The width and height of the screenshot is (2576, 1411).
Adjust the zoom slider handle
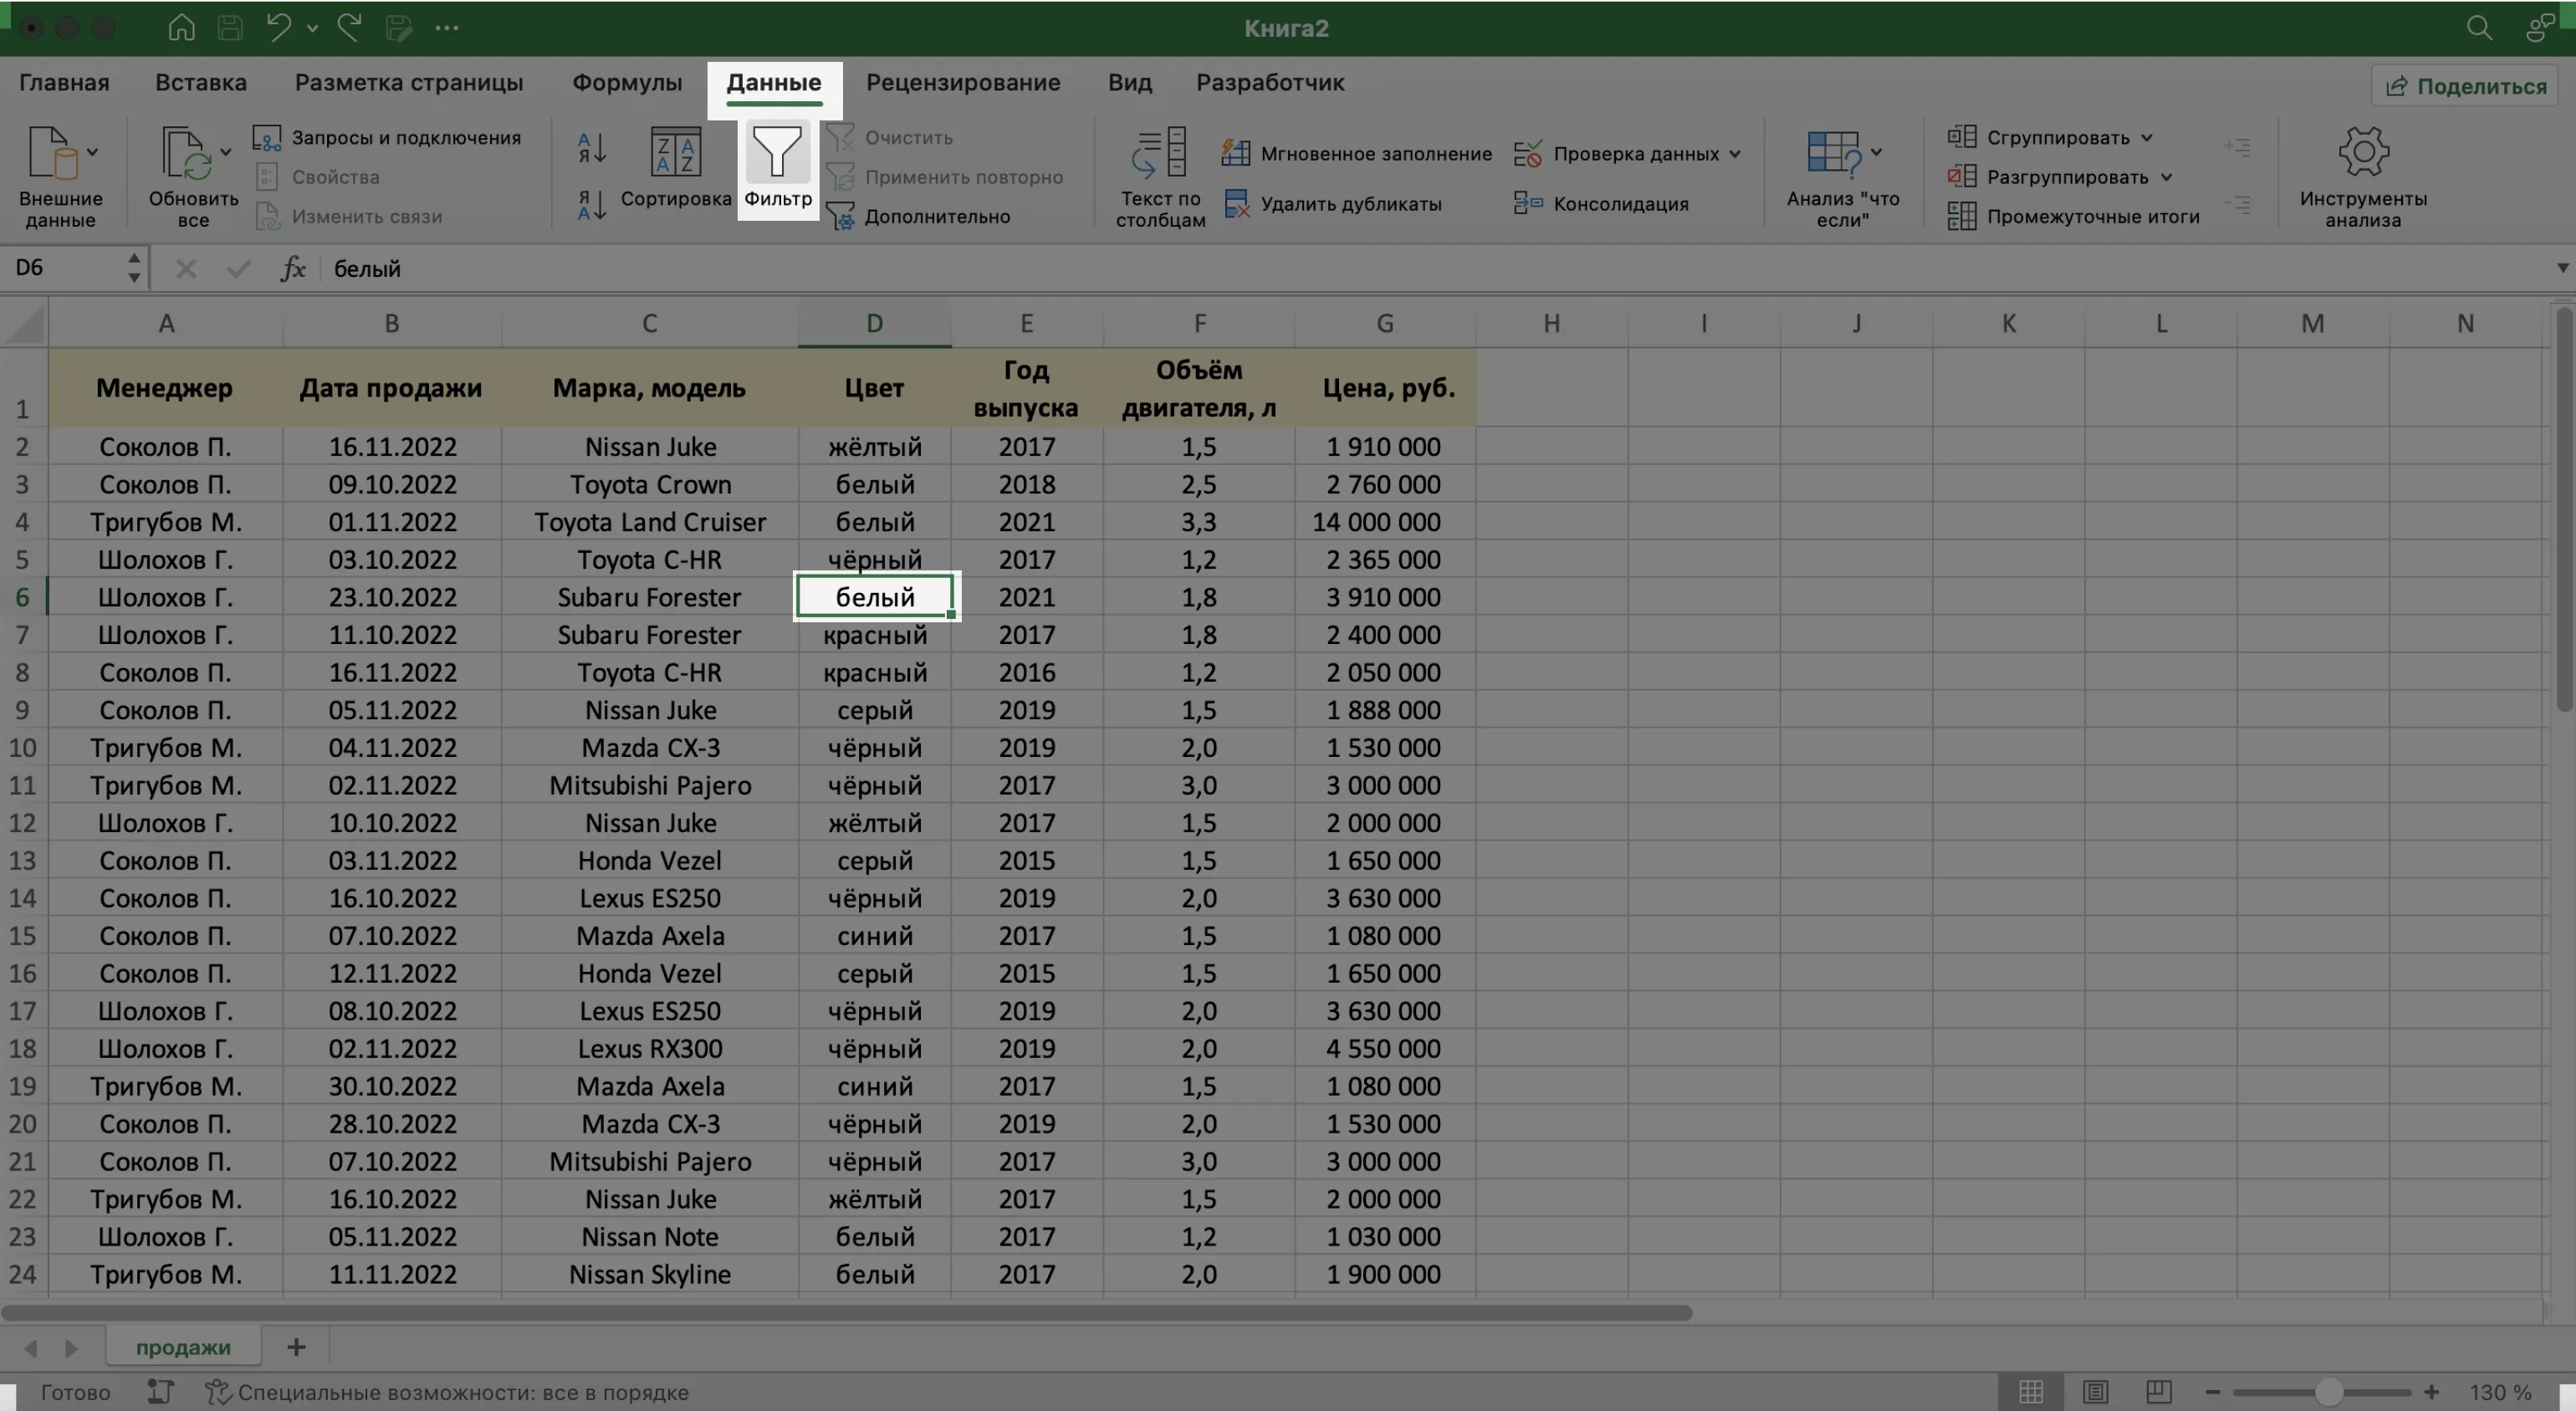pos(2328,1392)
